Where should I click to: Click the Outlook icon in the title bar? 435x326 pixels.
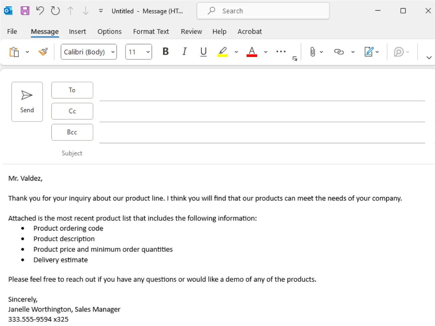tap(8, 10)
